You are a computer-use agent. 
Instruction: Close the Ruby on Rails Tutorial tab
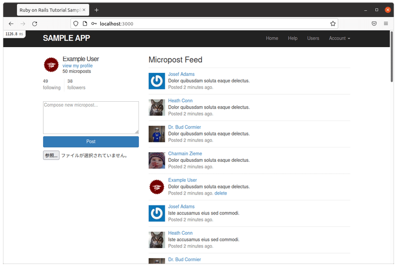coord(85,10)
